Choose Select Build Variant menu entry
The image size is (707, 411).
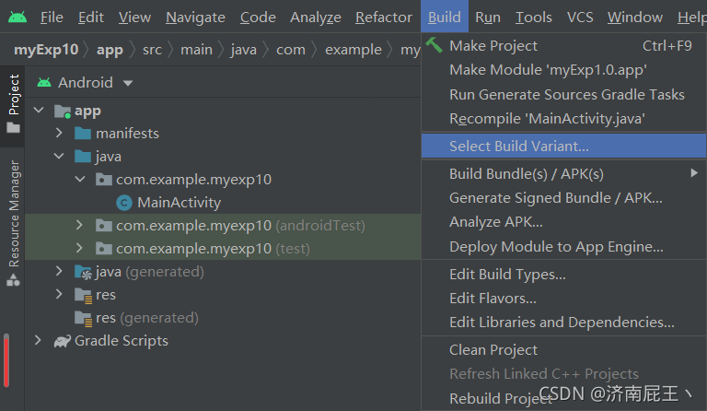pyautogui.click(x=518, y=146)
